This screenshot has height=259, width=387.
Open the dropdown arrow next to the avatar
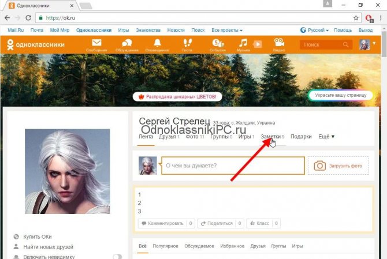tap(374, 43)
